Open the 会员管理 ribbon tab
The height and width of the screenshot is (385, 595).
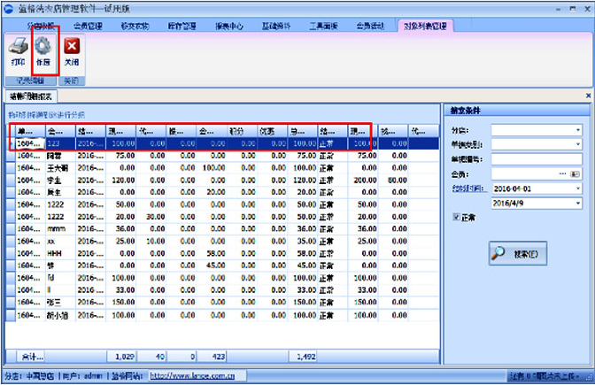point(87,26)
